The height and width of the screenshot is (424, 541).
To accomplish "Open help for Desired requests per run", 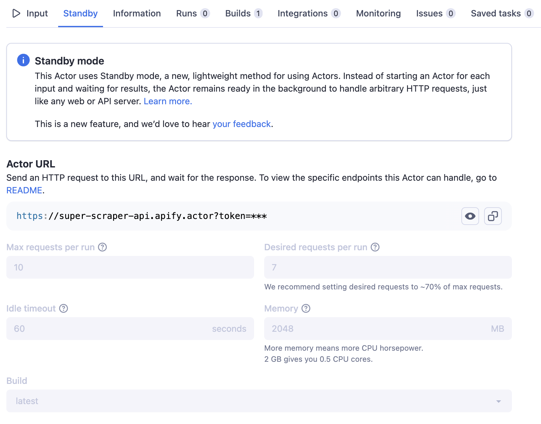I will pyautogui.click(x=375, y=247).
